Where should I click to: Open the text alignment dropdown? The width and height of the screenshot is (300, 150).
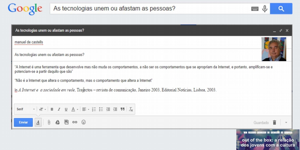pyautogui.click(x=85, y=109)
